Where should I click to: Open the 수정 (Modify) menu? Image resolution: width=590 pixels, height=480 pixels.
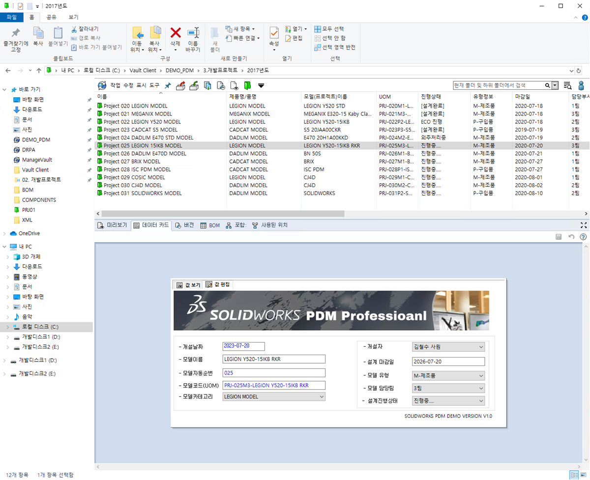[x=128, y=85]
